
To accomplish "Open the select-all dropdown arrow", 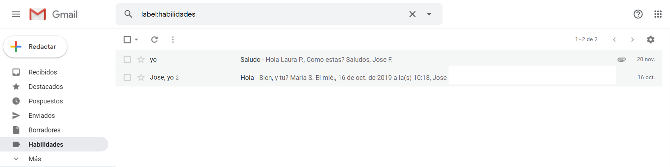I will click(x=136, y=39).
